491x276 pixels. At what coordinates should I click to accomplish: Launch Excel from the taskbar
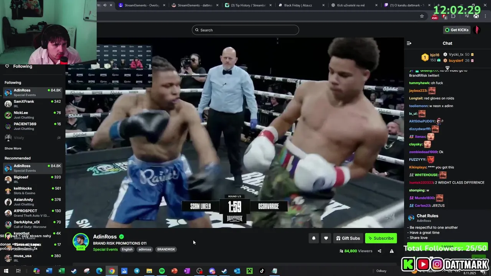pyautogui.click(x=61, y=271)
